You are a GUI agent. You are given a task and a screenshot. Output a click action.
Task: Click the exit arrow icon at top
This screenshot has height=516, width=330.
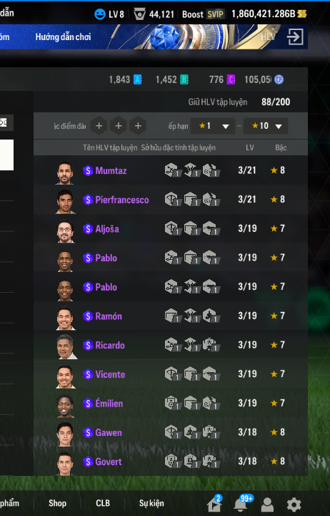coord(295,37)
